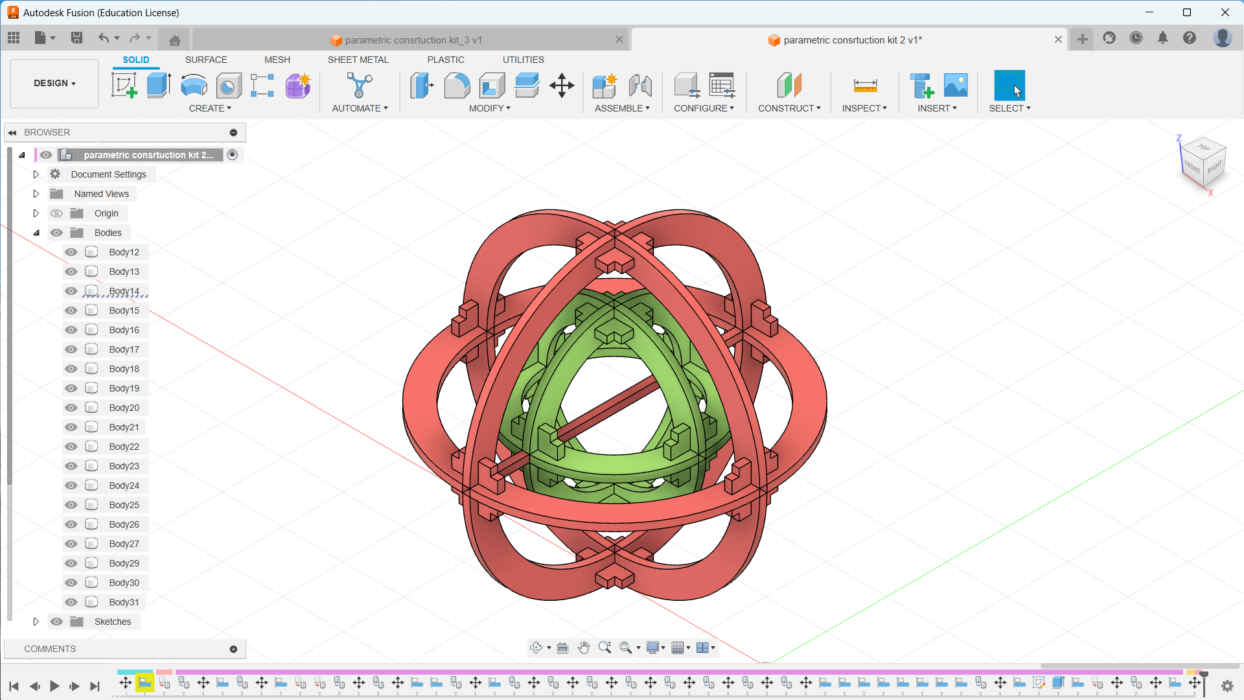Screen dimensions: 1244x700
Task: Select the Revolve tool icon
Action: click(194, 86)
